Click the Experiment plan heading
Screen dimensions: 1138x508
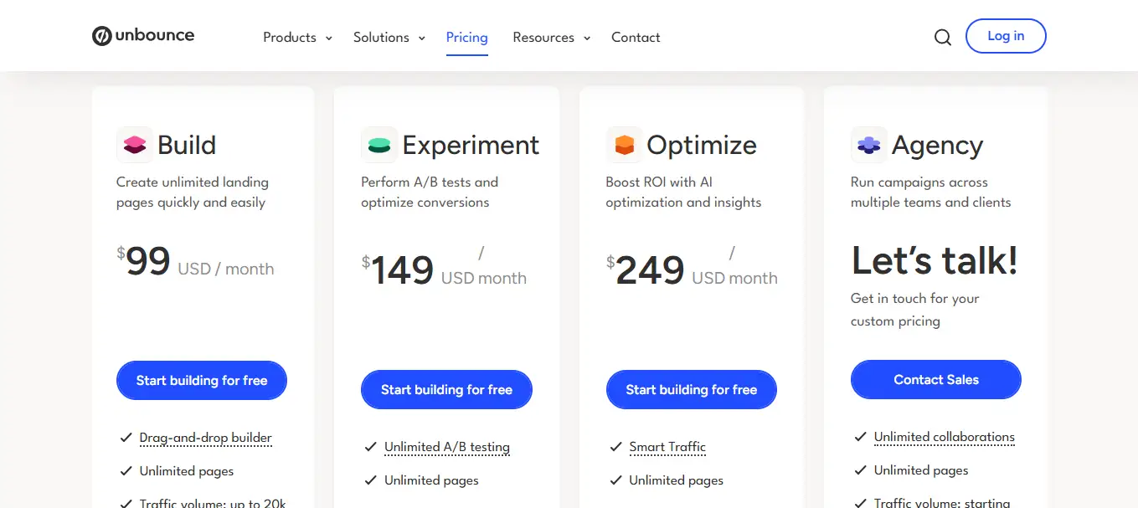click(471, 145)
